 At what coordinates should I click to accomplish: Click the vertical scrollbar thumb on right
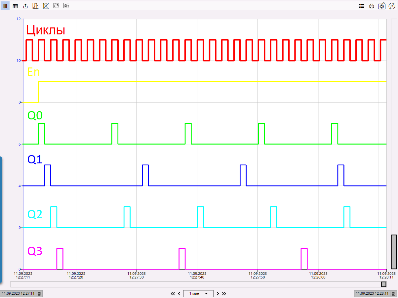click(x=394, y=252)
